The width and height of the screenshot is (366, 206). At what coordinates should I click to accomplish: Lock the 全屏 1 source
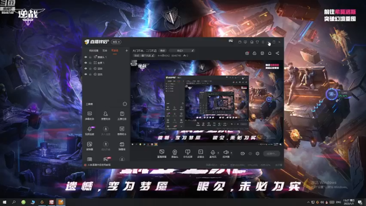[90, 63]
